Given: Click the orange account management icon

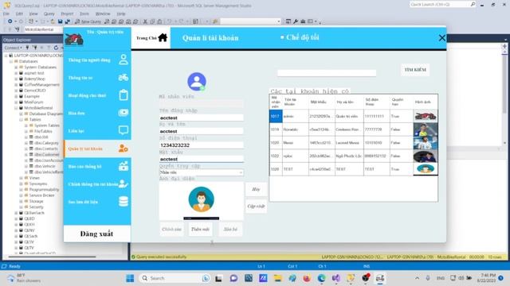Looking at the screenshot, I should pos(124,149).
